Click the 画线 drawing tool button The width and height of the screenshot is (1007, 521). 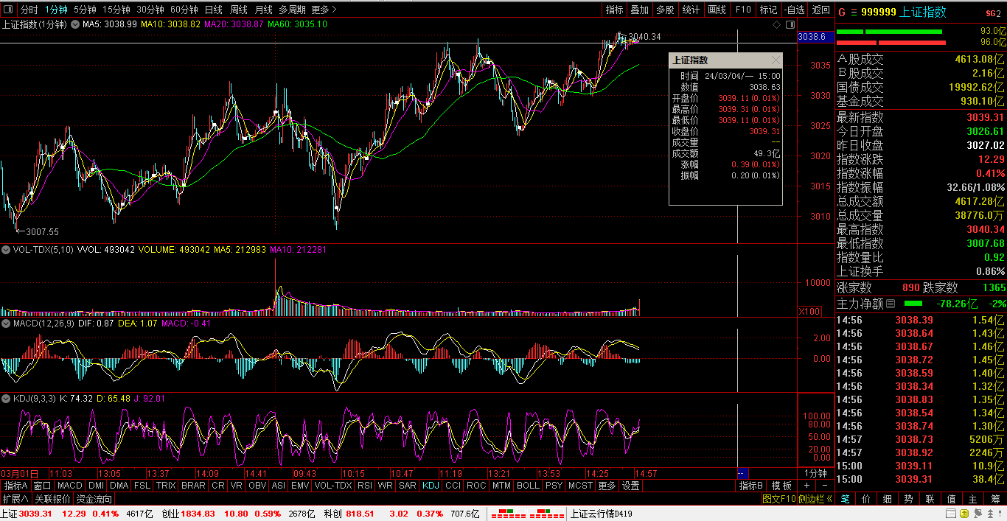tap(717, 10)
